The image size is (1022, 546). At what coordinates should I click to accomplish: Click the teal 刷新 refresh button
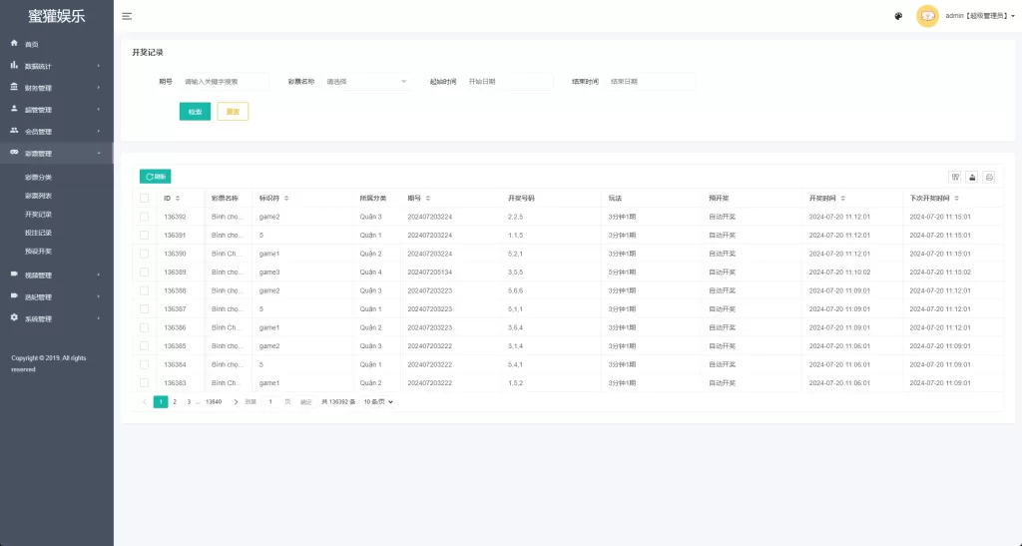point(155,177)
